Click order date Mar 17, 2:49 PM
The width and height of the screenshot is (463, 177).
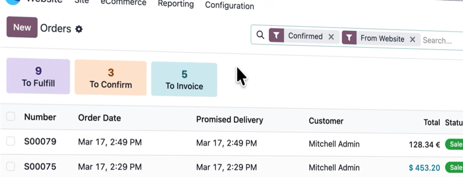point(110,142)
